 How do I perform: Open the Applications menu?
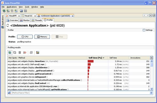click(12, 7)
